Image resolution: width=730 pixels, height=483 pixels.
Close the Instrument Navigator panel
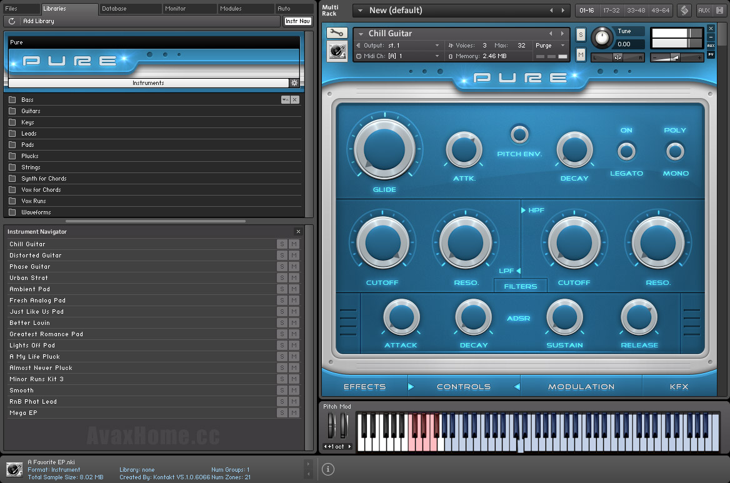(298, 231)
